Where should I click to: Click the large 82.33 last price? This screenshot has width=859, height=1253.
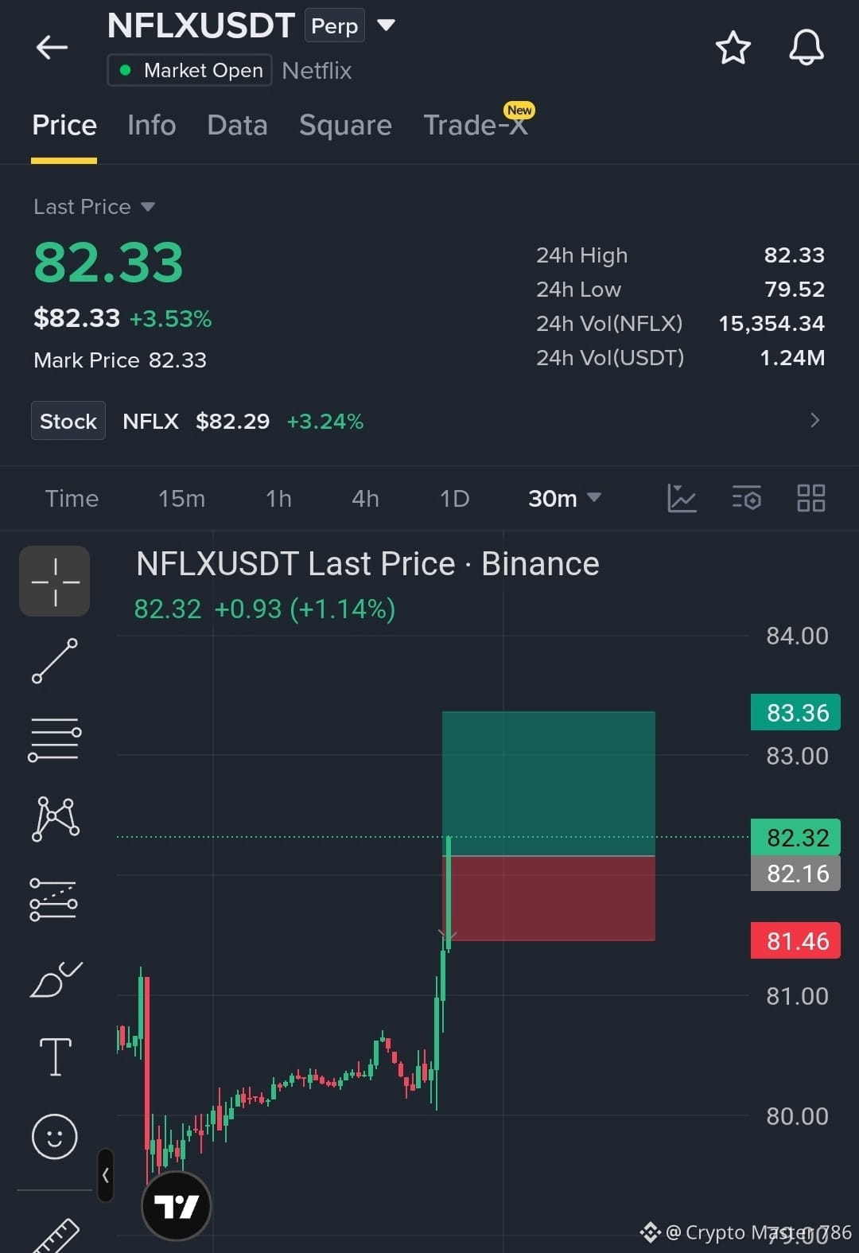[x=108, y=263]
